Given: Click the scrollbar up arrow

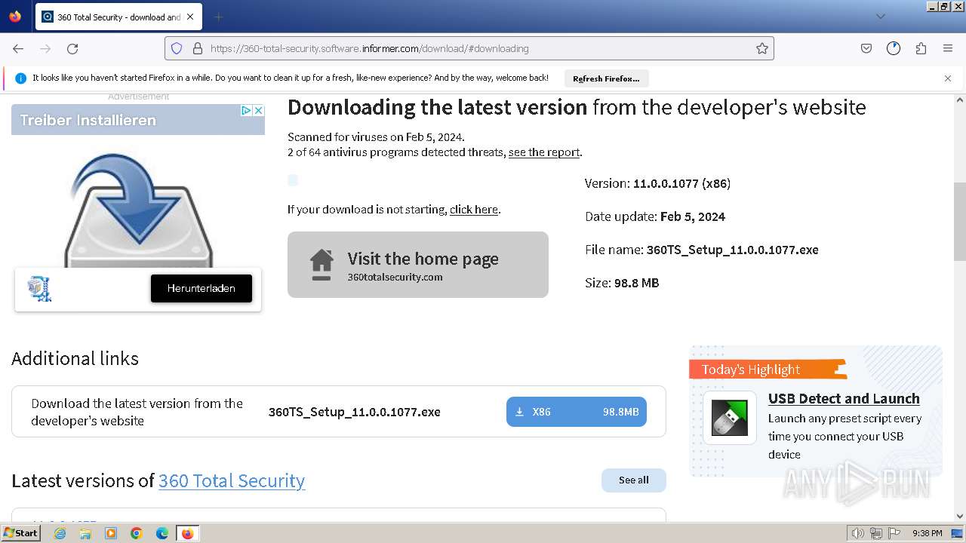Looking at the screenshot, I should coord(960,100).
